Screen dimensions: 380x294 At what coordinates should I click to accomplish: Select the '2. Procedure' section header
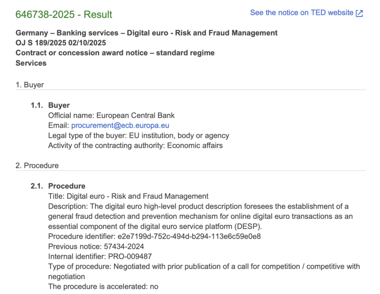37,166
